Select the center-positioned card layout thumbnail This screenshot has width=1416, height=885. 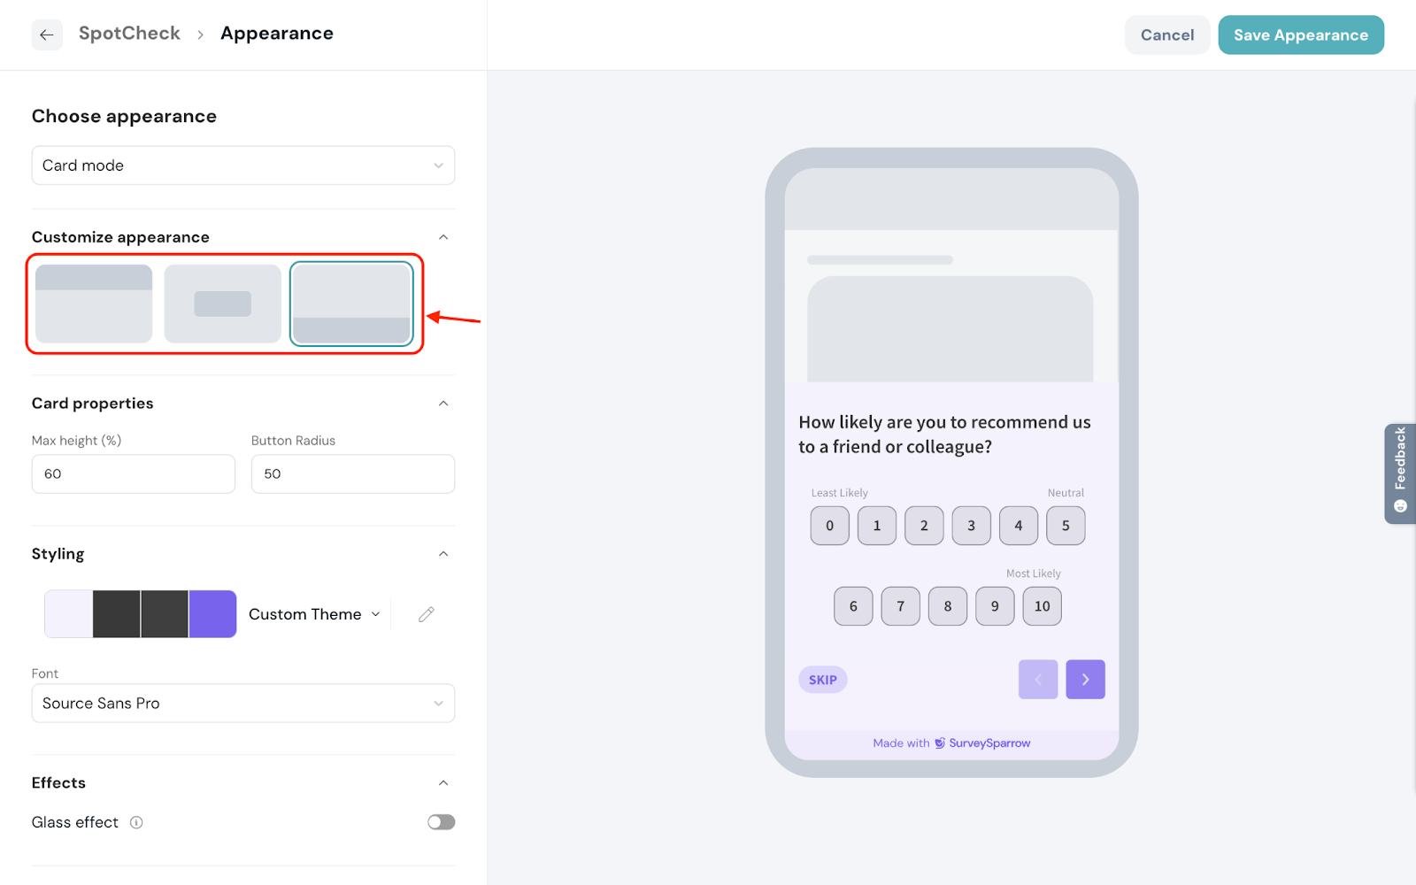[x=222, y=304]
